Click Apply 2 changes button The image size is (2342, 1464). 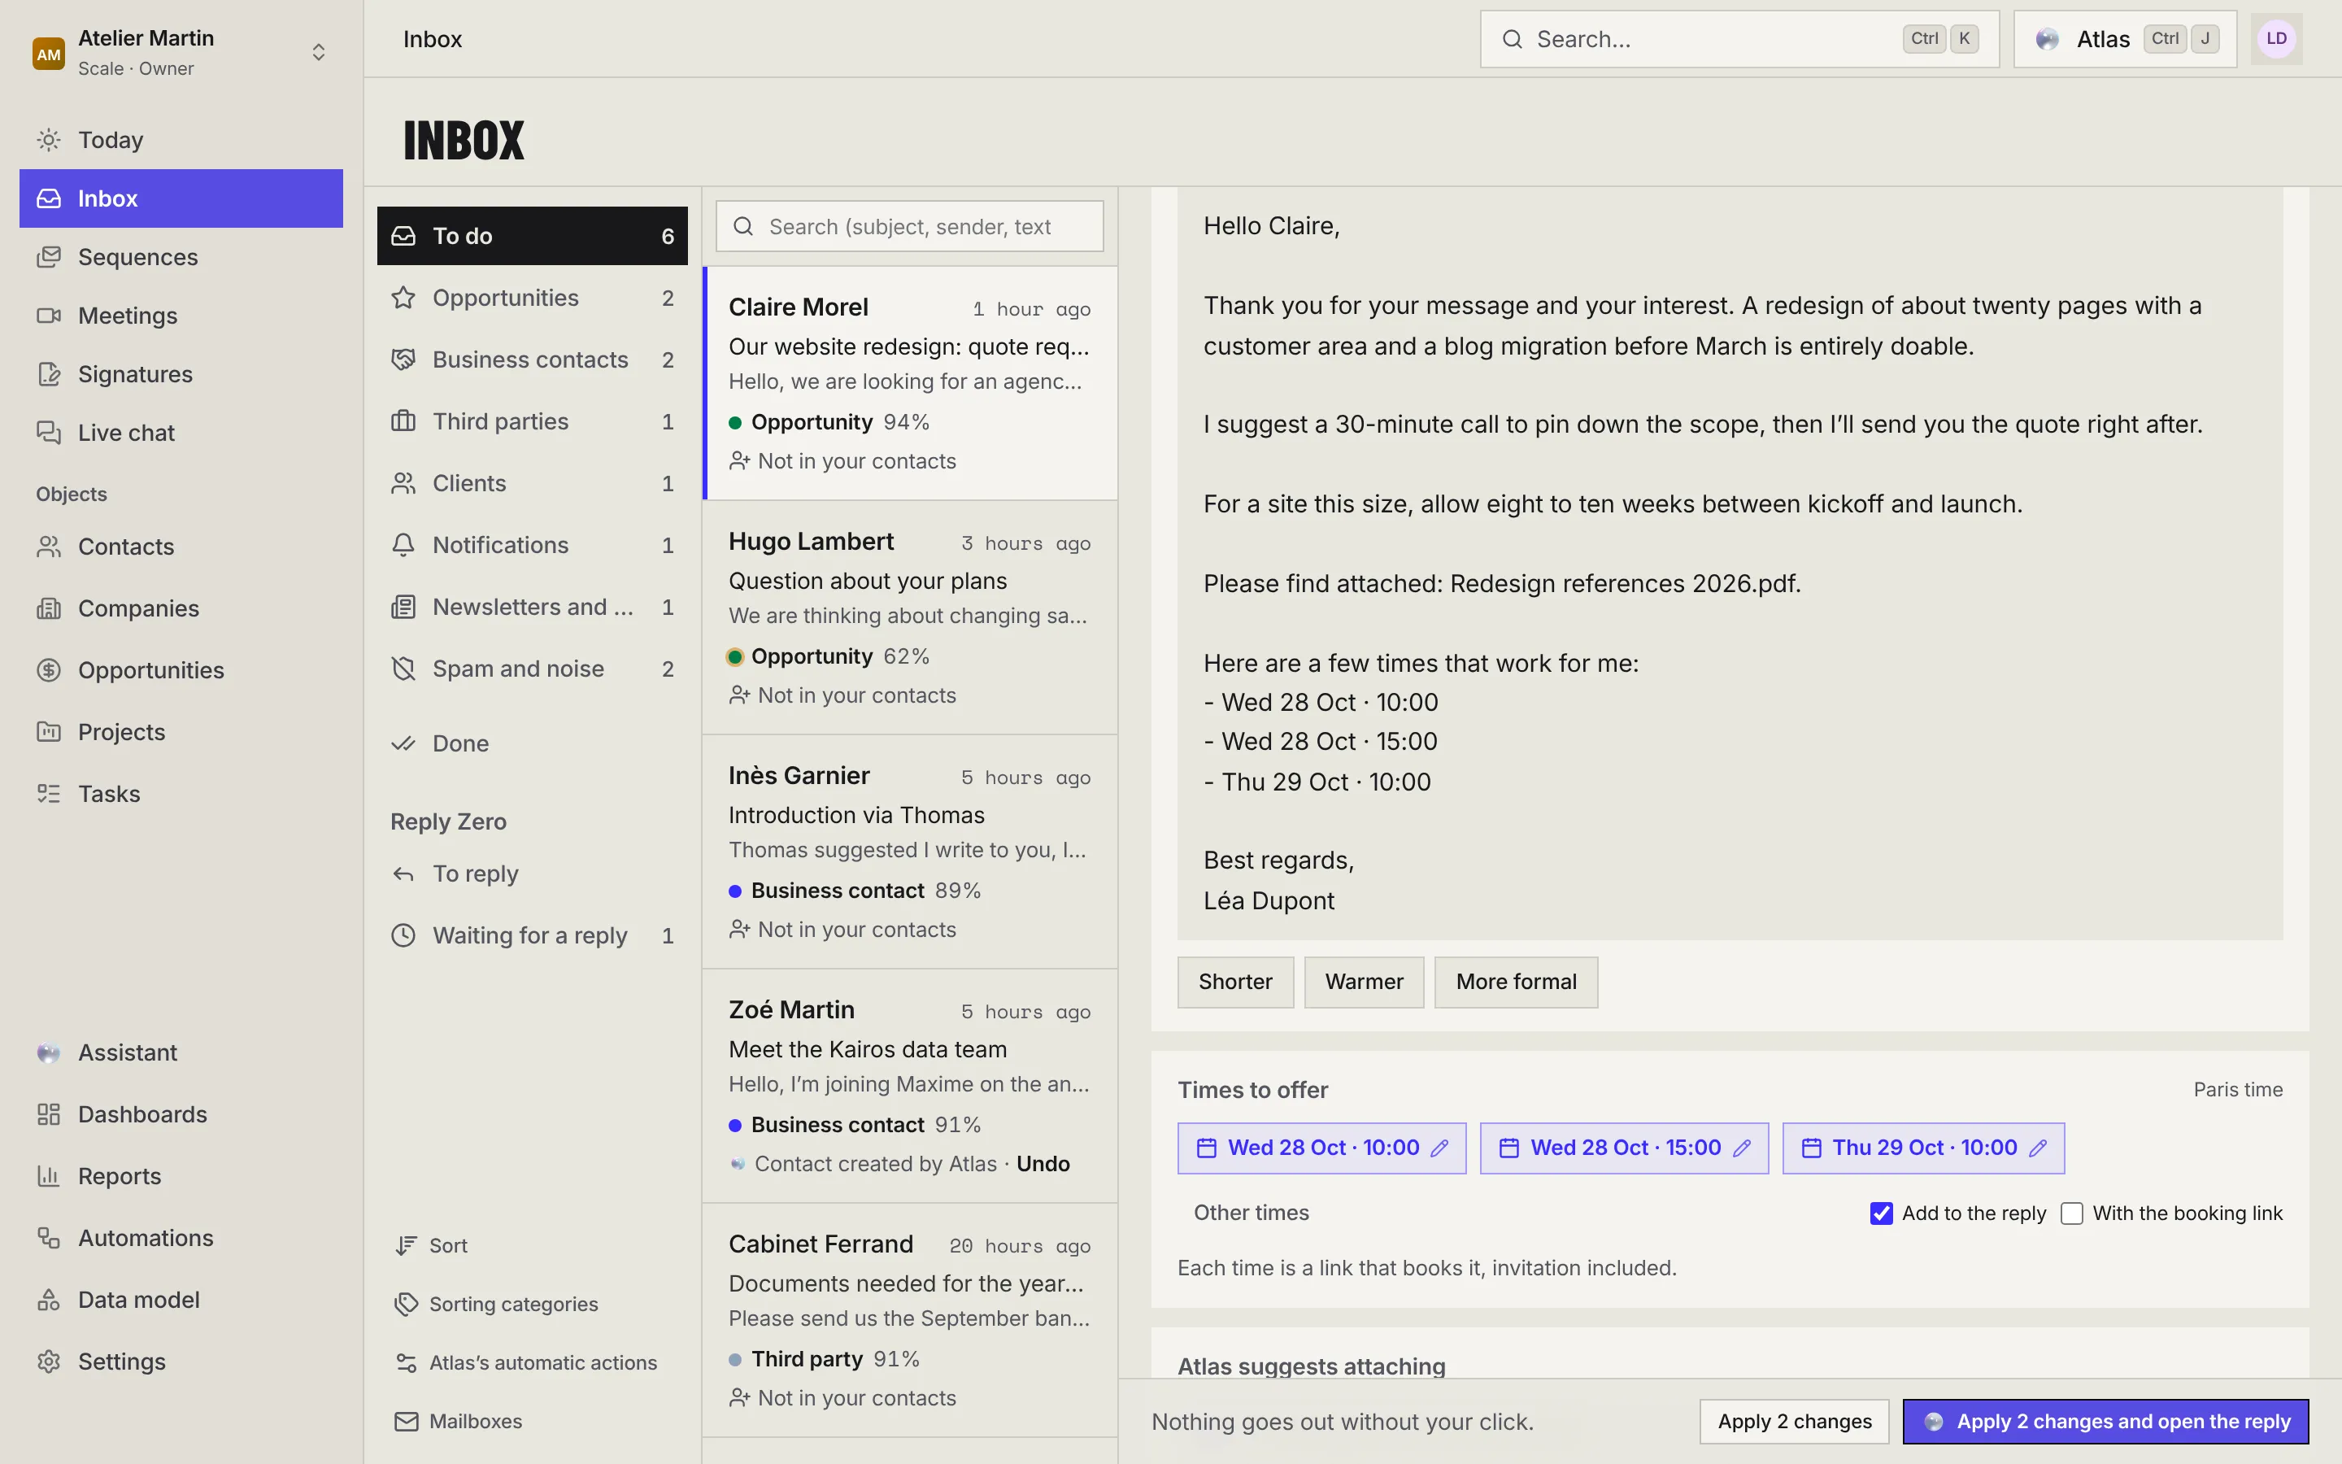(x=1794, y=1422)
